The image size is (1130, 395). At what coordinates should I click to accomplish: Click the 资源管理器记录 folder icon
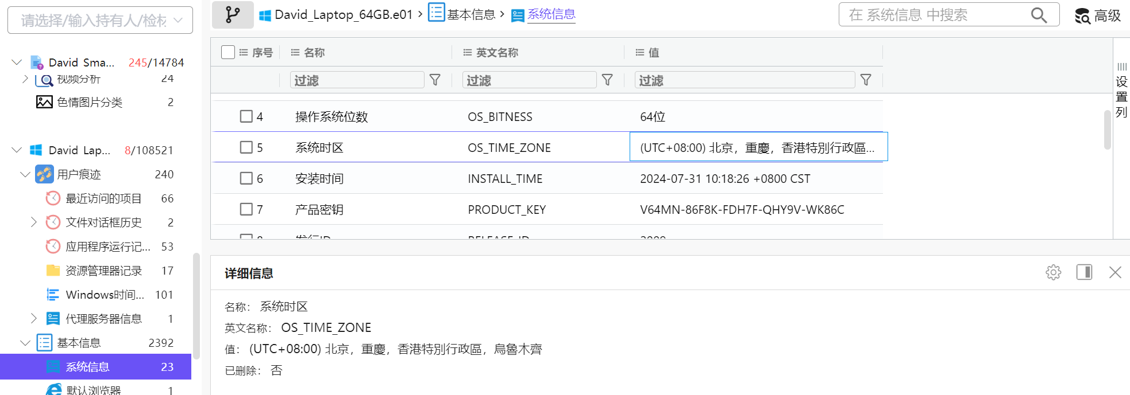click(53, 271)
